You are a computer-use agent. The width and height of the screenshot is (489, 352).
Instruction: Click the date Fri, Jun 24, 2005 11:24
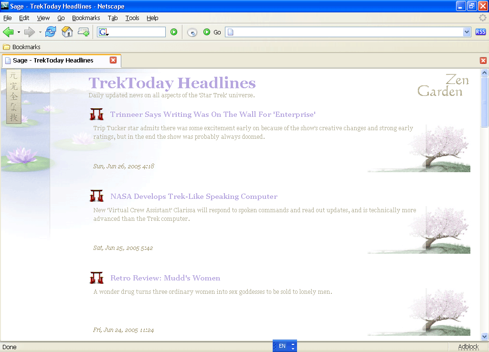point(124,330)
